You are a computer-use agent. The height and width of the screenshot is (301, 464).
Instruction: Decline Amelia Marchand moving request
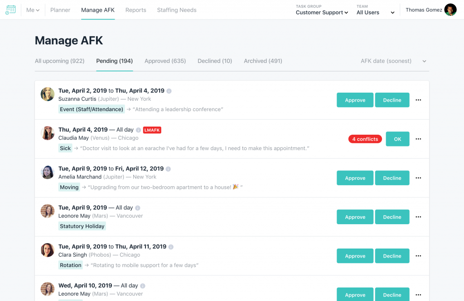[x=392, y=178]
